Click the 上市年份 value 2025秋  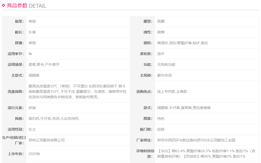click(34, 154)
